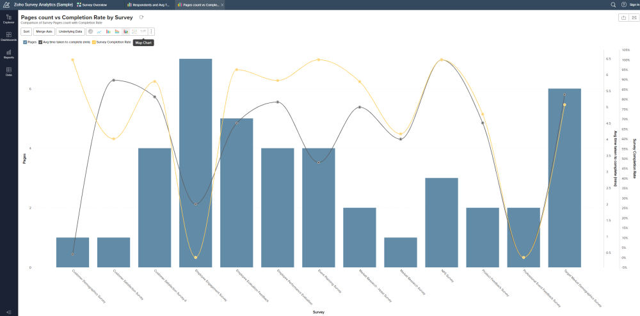Click the export/share icon button
Viewport: 640px width, 316px height.
pos(623,17)
